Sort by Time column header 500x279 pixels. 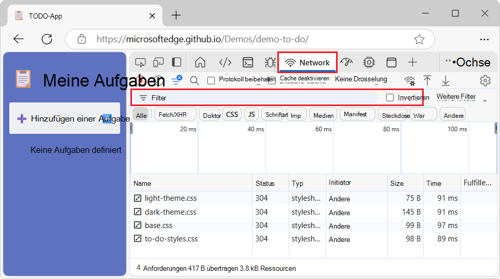442,183
